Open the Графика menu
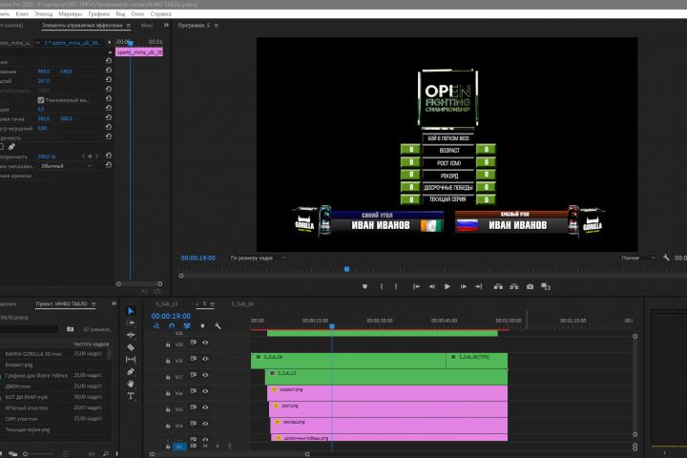Image resolution: width=687 pixels, height=458 pixels. [x=99, y=14]
